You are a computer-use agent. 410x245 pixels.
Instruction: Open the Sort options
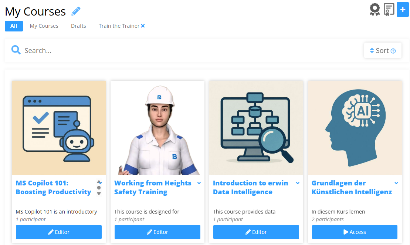[x=383, y=51]
